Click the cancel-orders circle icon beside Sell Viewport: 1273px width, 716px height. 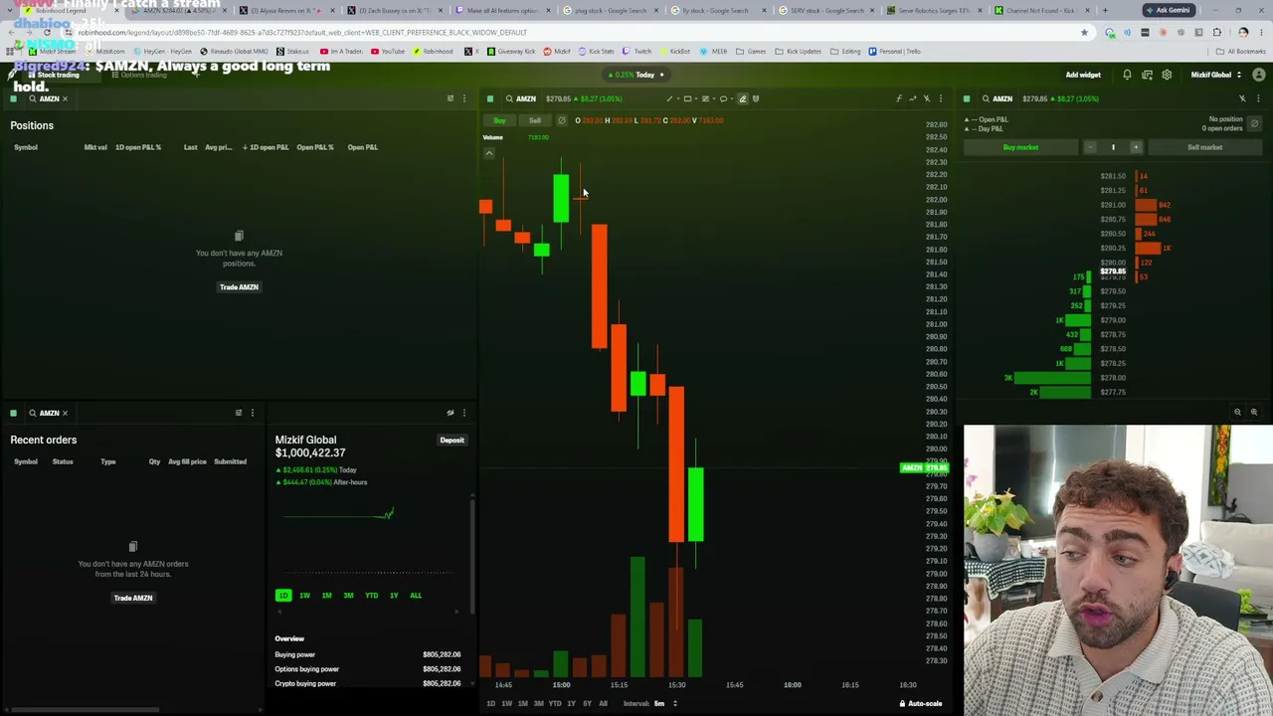(561, 120)
